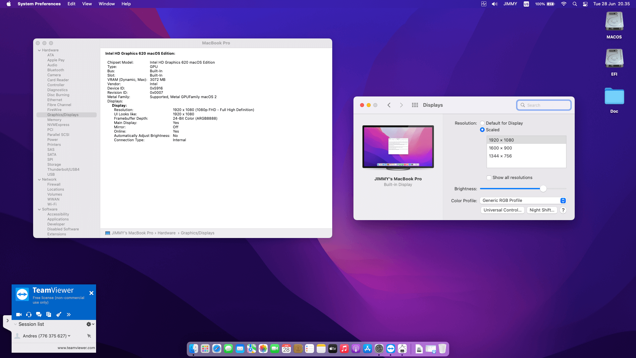
Task: Click the Universal Control button
Action: pyautogui.click(x=503, y=210)
